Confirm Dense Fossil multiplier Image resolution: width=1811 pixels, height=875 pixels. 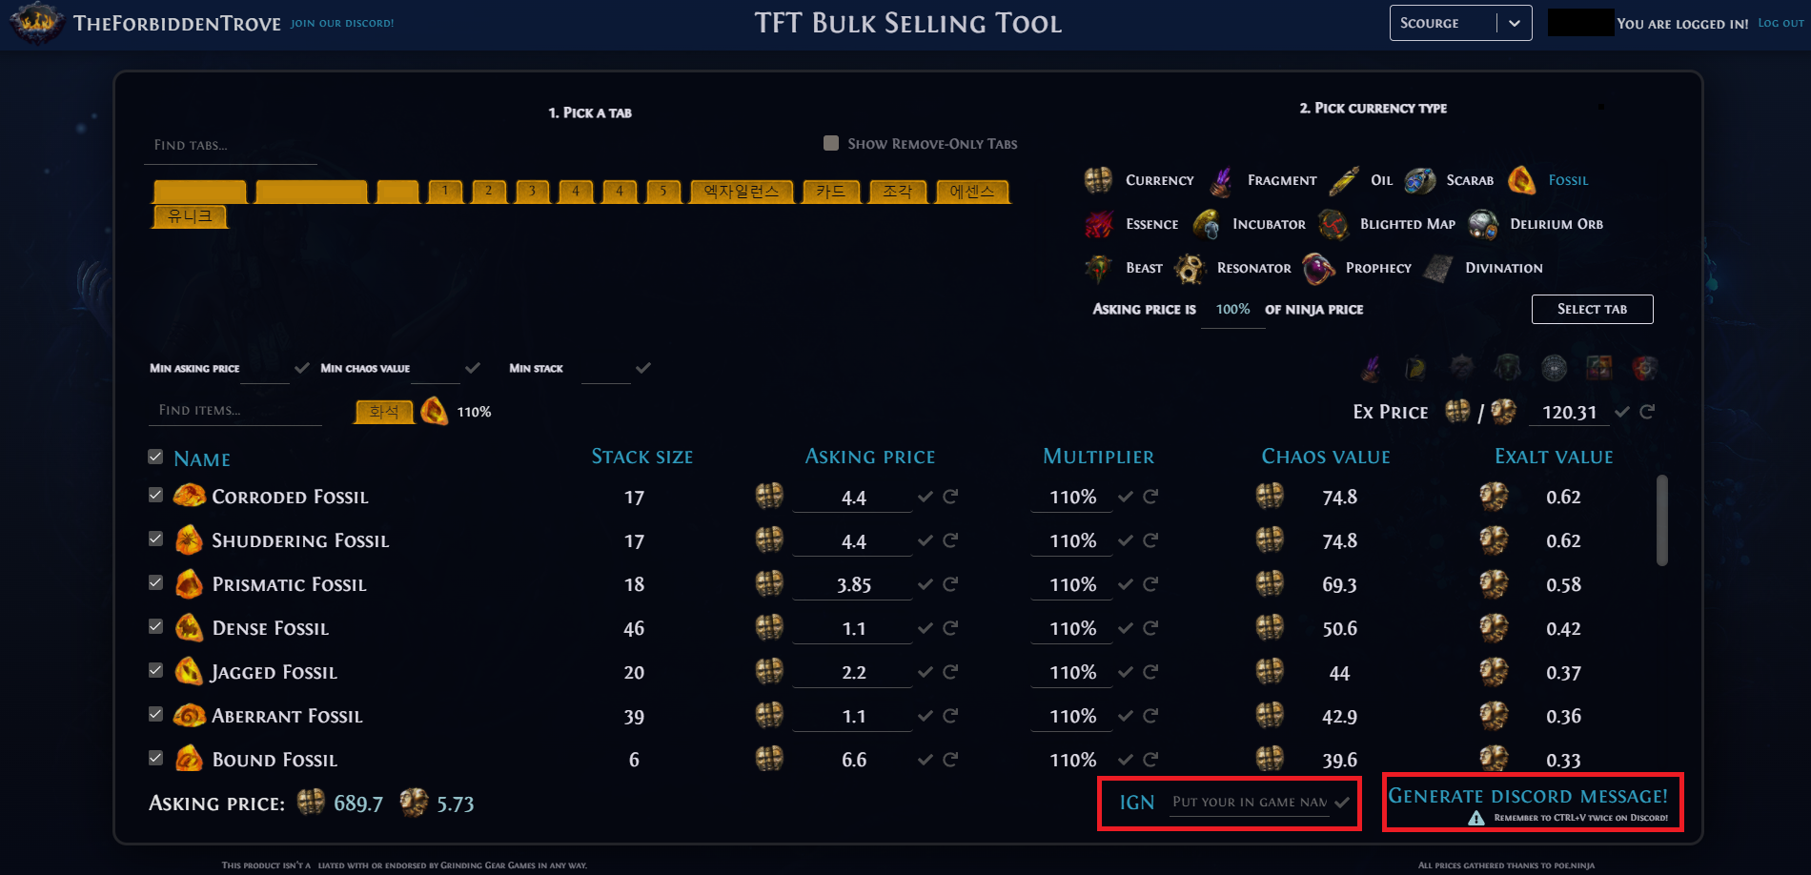click(1126, 628)
